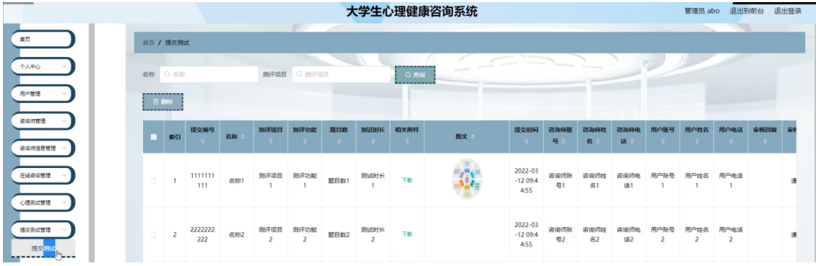Download attachment for 名称1 row
Screen dimensions: 816x266
coord(407,181)
